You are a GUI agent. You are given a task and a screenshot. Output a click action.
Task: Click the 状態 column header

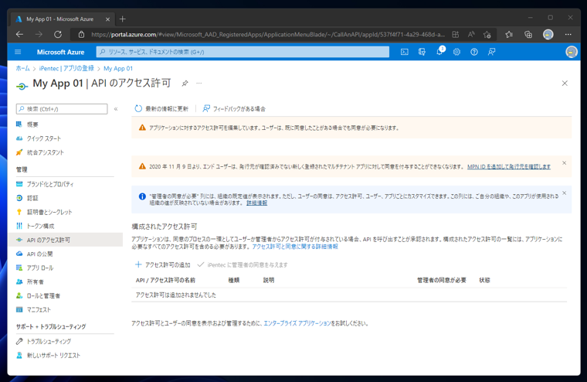484,280
